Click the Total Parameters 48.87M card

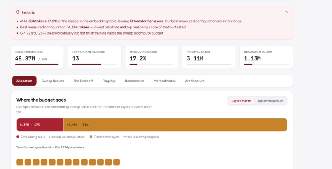[37, 57]
